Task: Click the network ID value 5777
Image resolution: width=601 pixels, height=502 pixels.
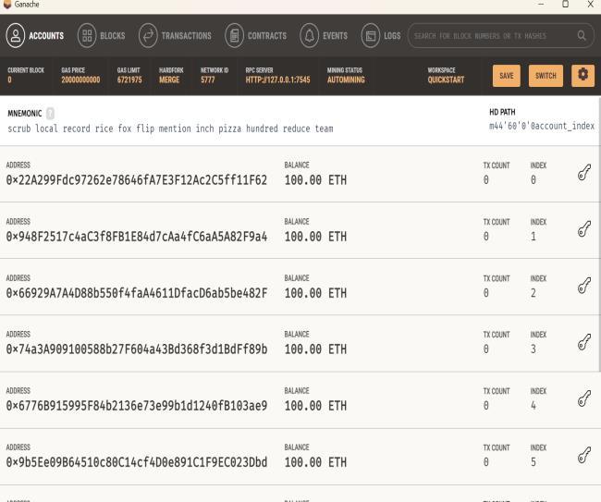Action: 208,80
